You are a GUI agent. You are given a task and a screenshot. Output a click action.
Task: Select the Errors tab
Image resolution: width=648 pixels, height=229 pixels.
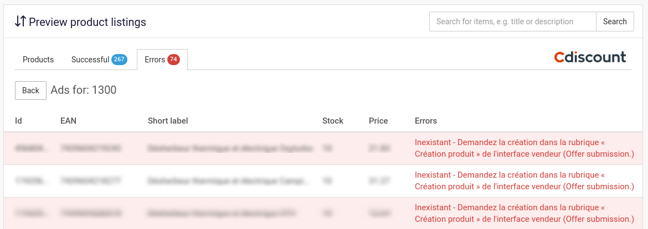point(155,60)
